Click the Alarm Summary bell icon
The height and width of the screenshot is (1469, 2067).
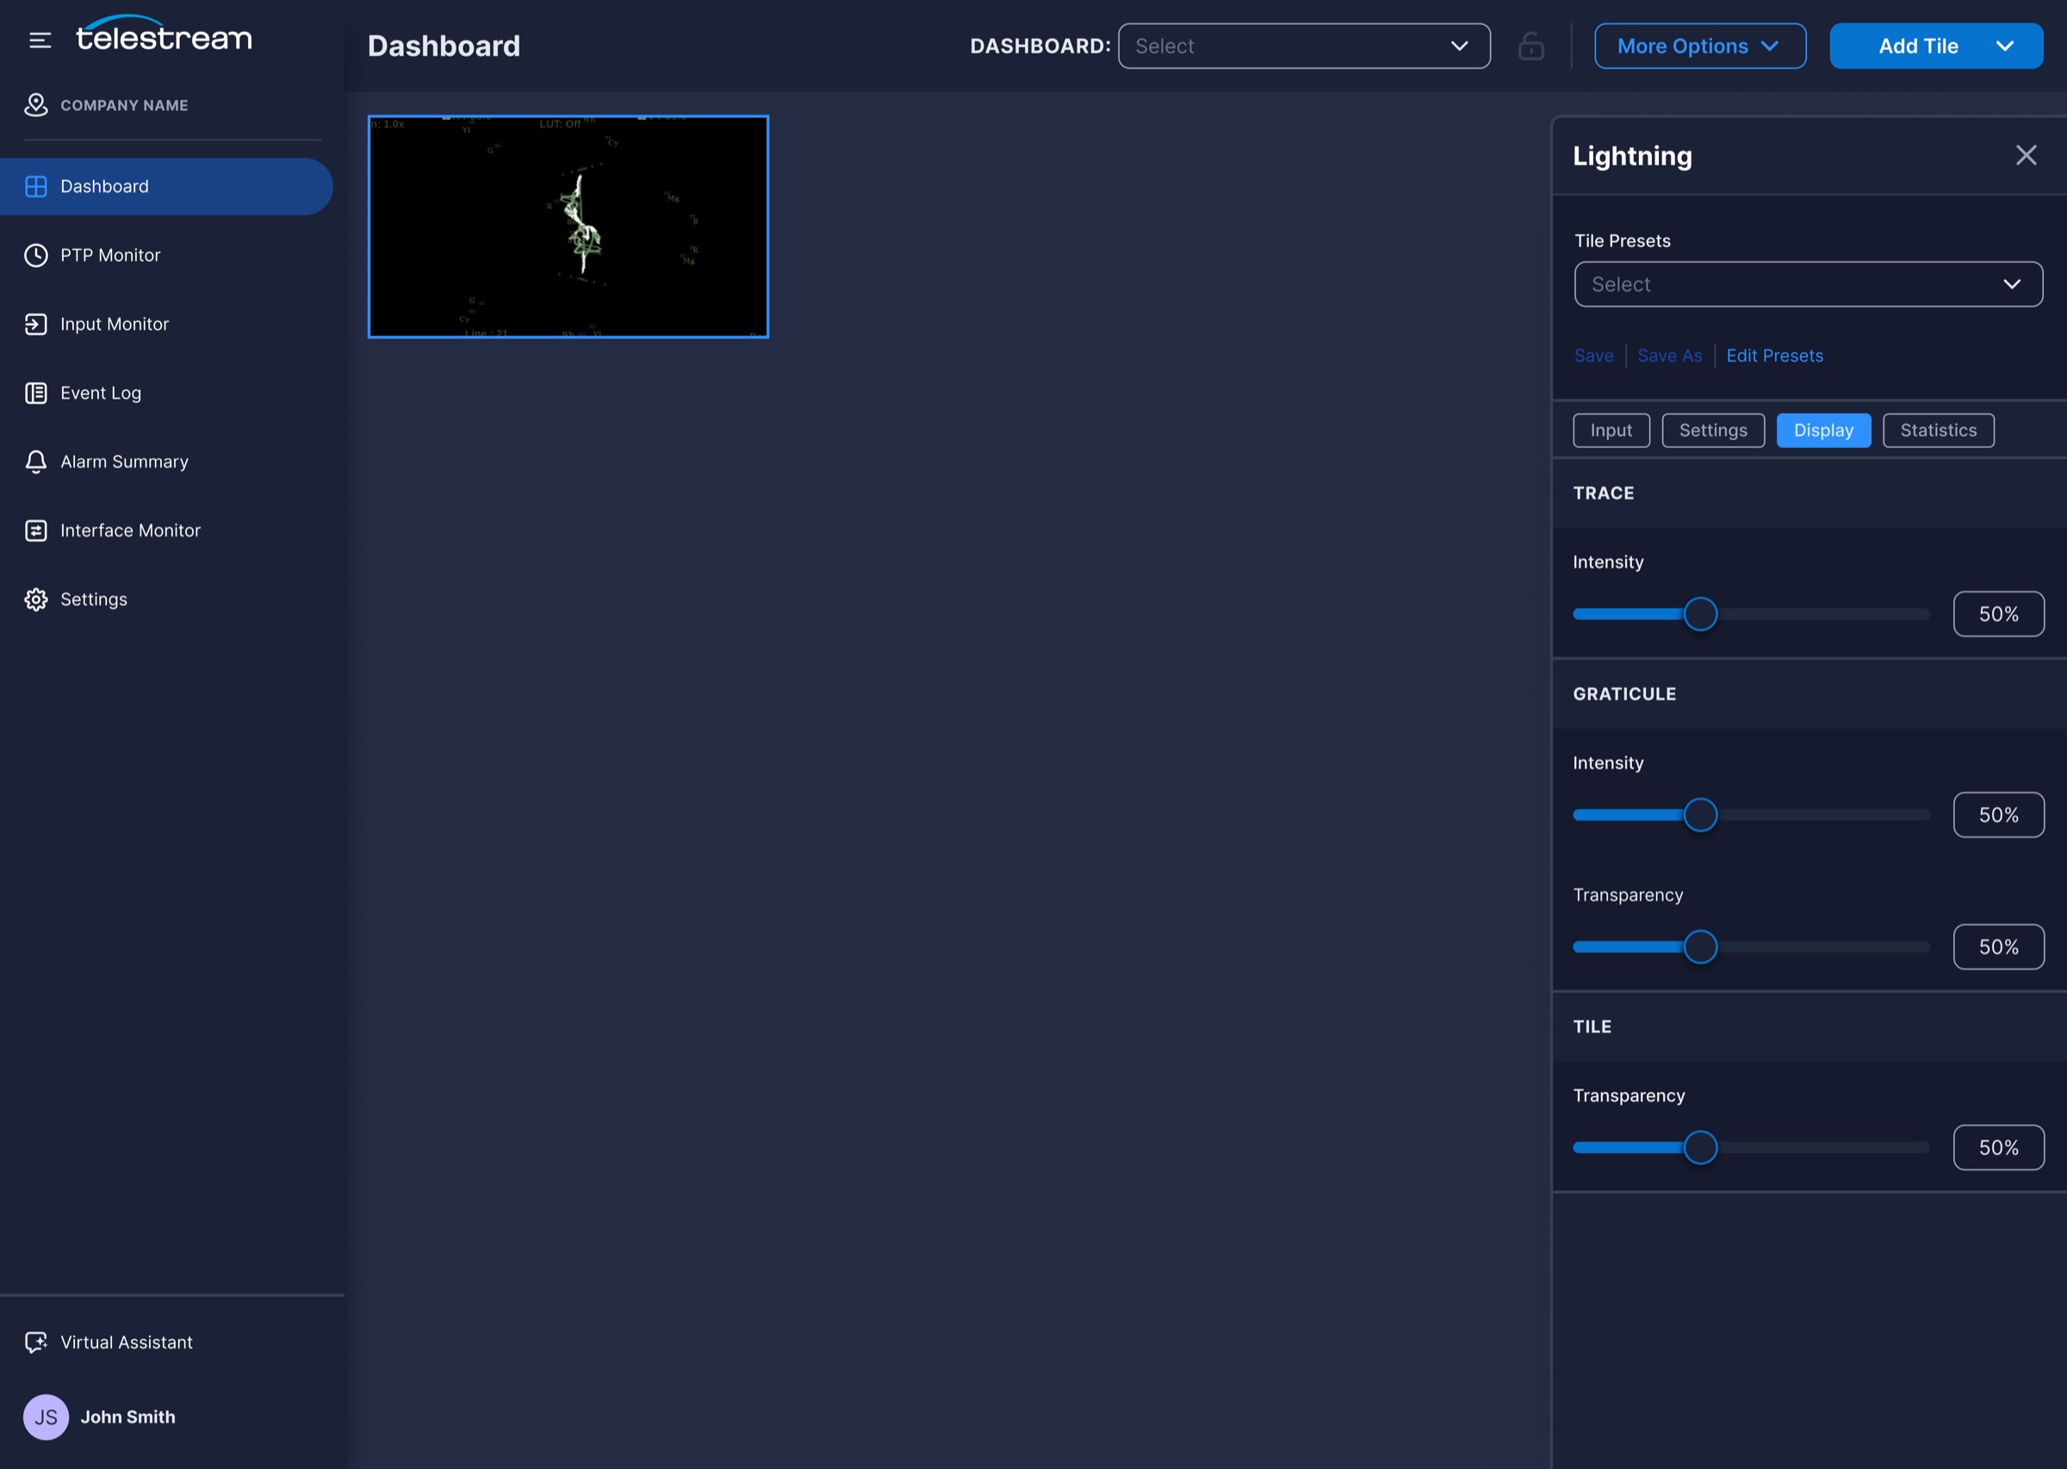pyautogui.click(x=35, y=462)
